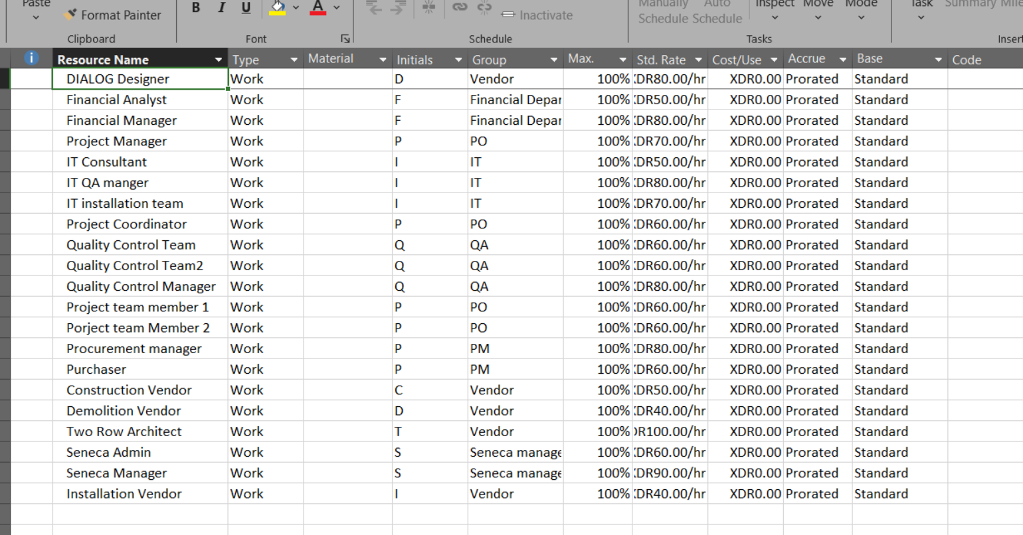Image resolution: width=1023 pixels, height=535 pixels.
Task: Click the IT Consultant resource name
Action: [x=106, y=162]
